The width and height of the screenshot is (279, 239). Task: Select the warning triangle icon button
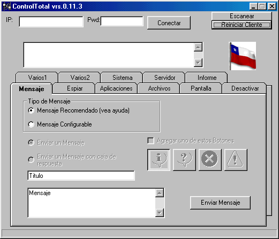236,160
